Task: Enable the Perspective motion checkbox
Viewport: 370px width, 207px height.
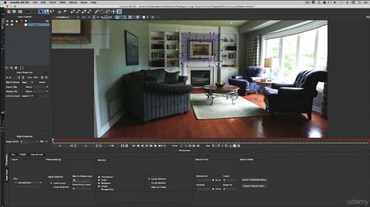Action: point(99,189)
